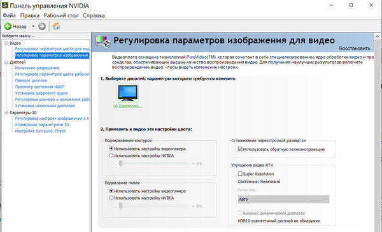This screenshot has width=382, height=232.
Task: Click the LG Electronics... label
Action: tap(127, 106)
